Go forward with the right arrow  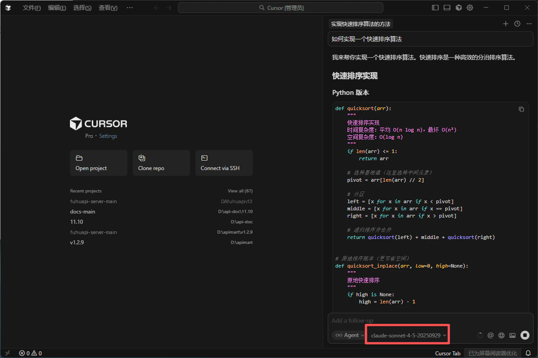tap(168, 8)
